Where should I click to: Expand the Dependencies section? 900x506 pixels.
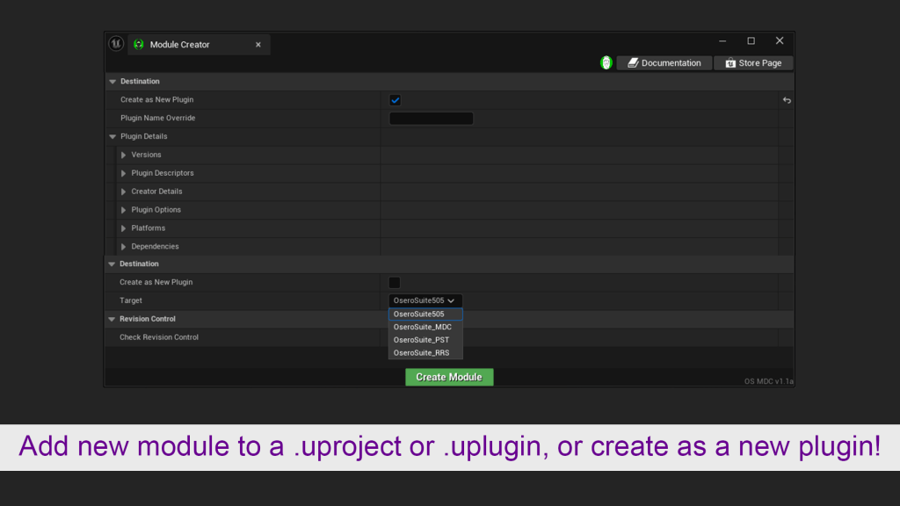click(x=124, y=247)
